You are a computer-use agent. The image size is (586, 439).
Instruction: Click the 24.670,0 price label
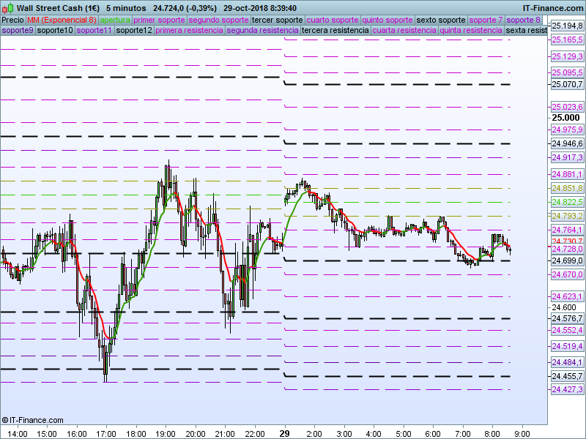pos(567,275)
